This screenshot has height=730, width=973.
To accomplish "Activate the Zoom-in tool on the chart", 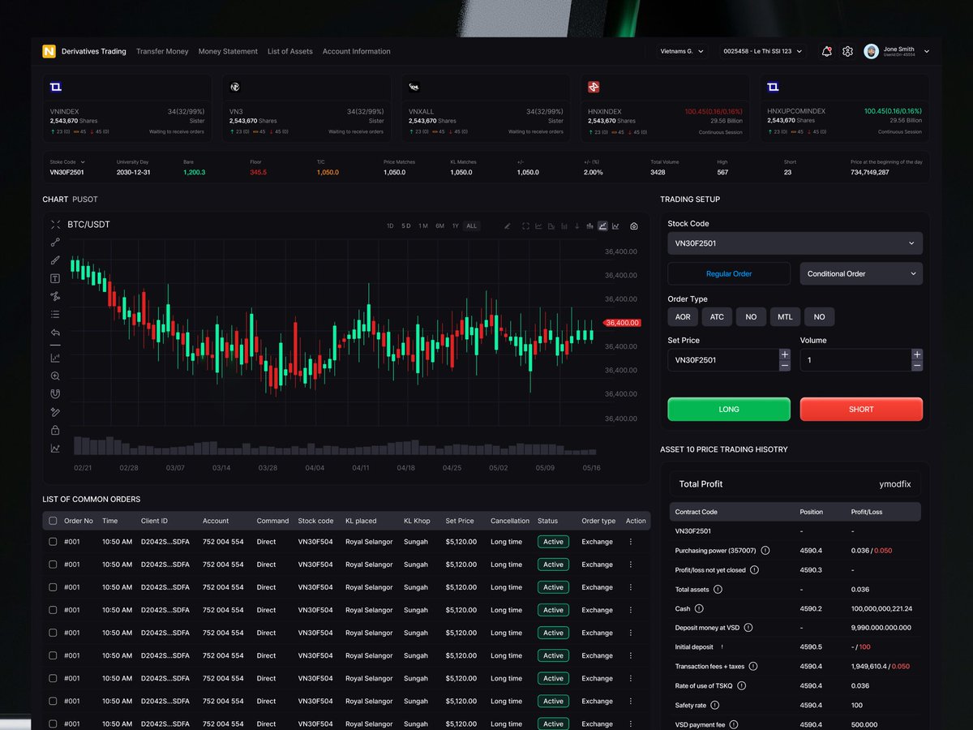I will pos(55,375).
